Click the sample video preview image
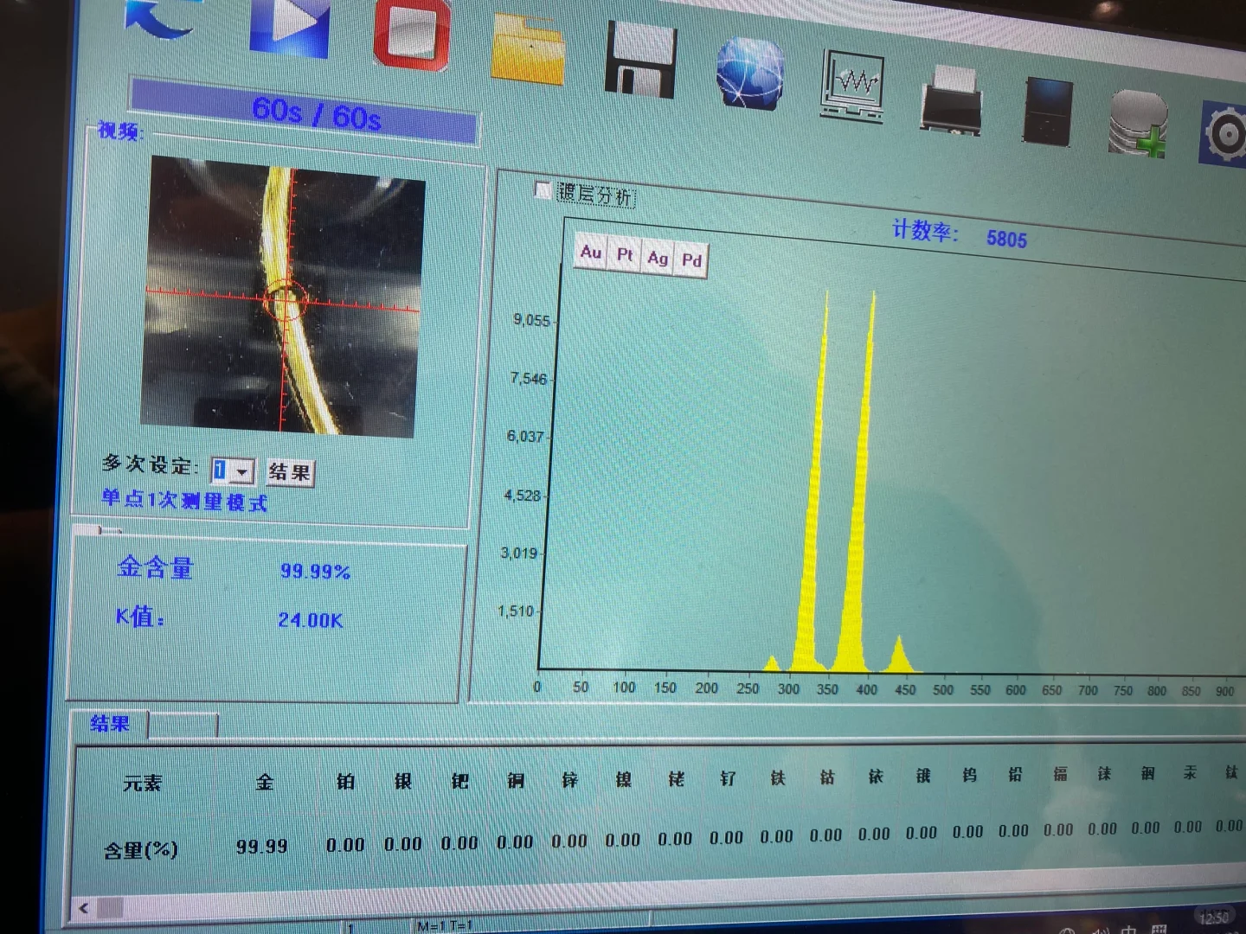The height and width of the screenshot is (934, 1246). click(x=284, y=297)
